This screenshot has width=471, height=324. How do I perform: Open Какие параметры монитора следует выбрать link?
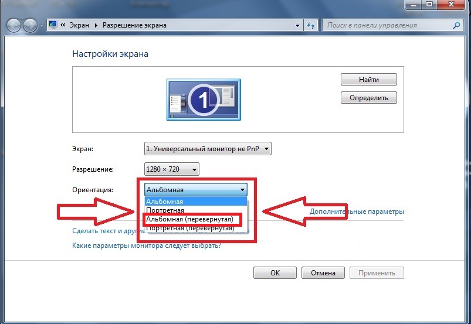point(146,245)
